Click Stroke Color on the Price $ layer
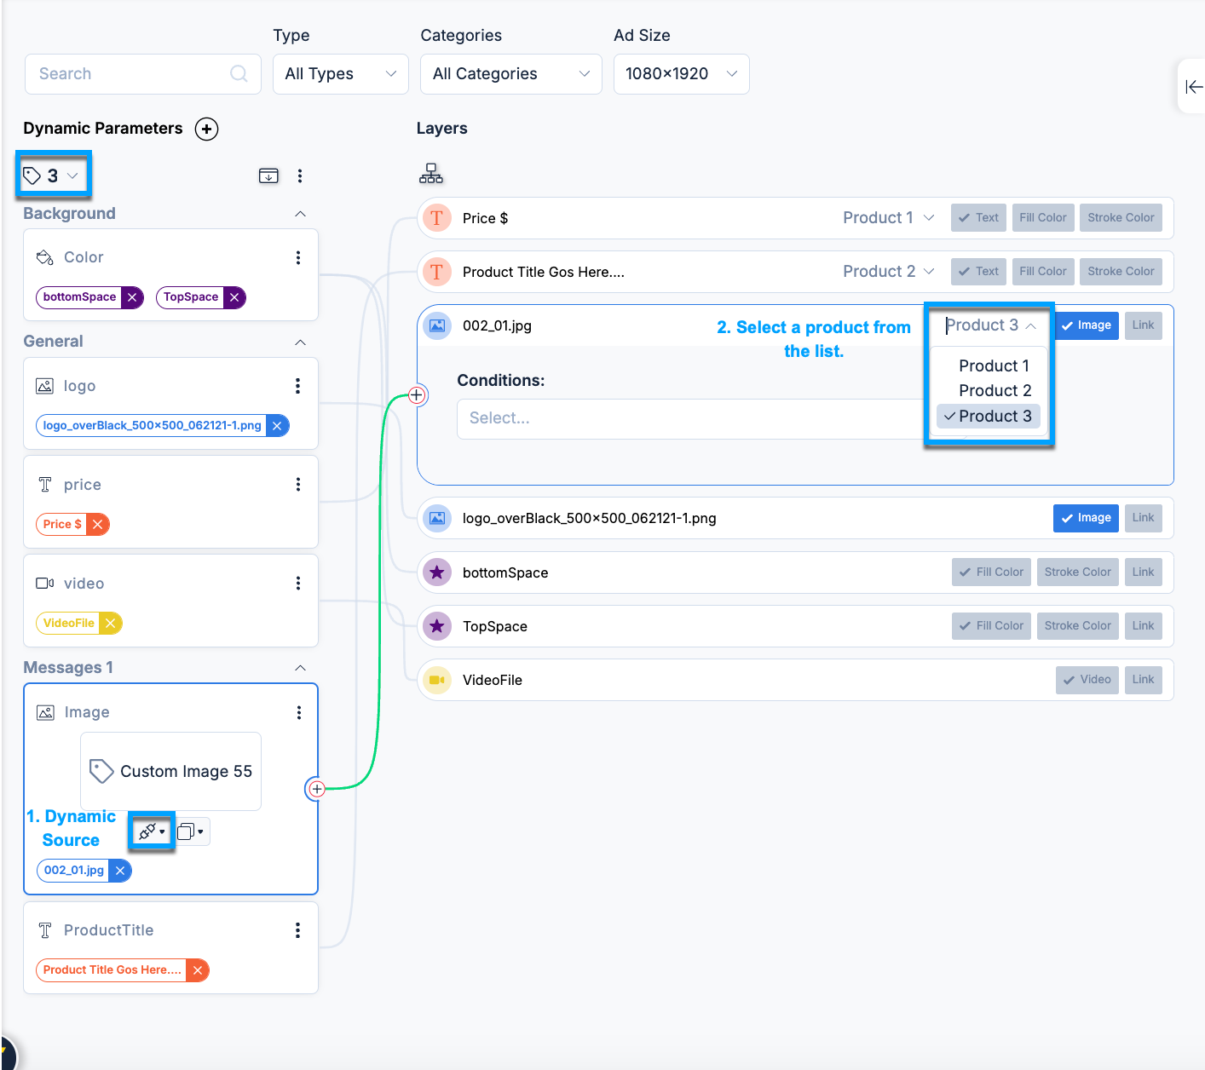Image resolution: width=1205 pixels, height=1070 pixels. (x=1121, y=218)
